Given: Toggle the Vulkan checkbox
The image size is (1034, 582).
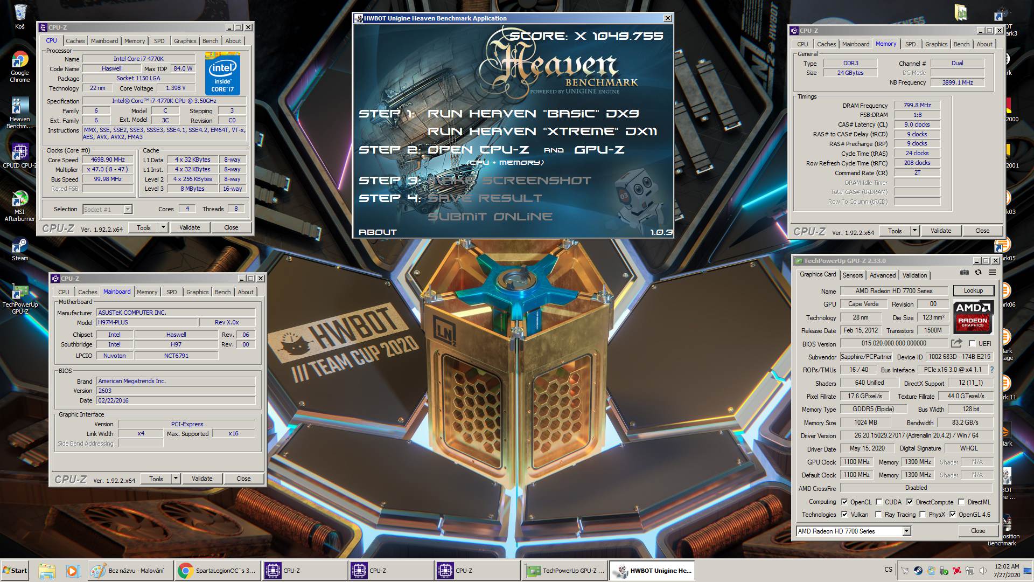Looking at the screenshot, I should 844,514.
